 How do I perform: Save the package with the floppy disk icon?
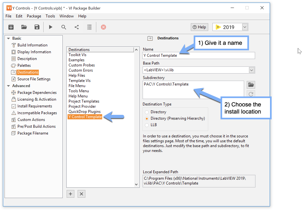click(37, 27)
